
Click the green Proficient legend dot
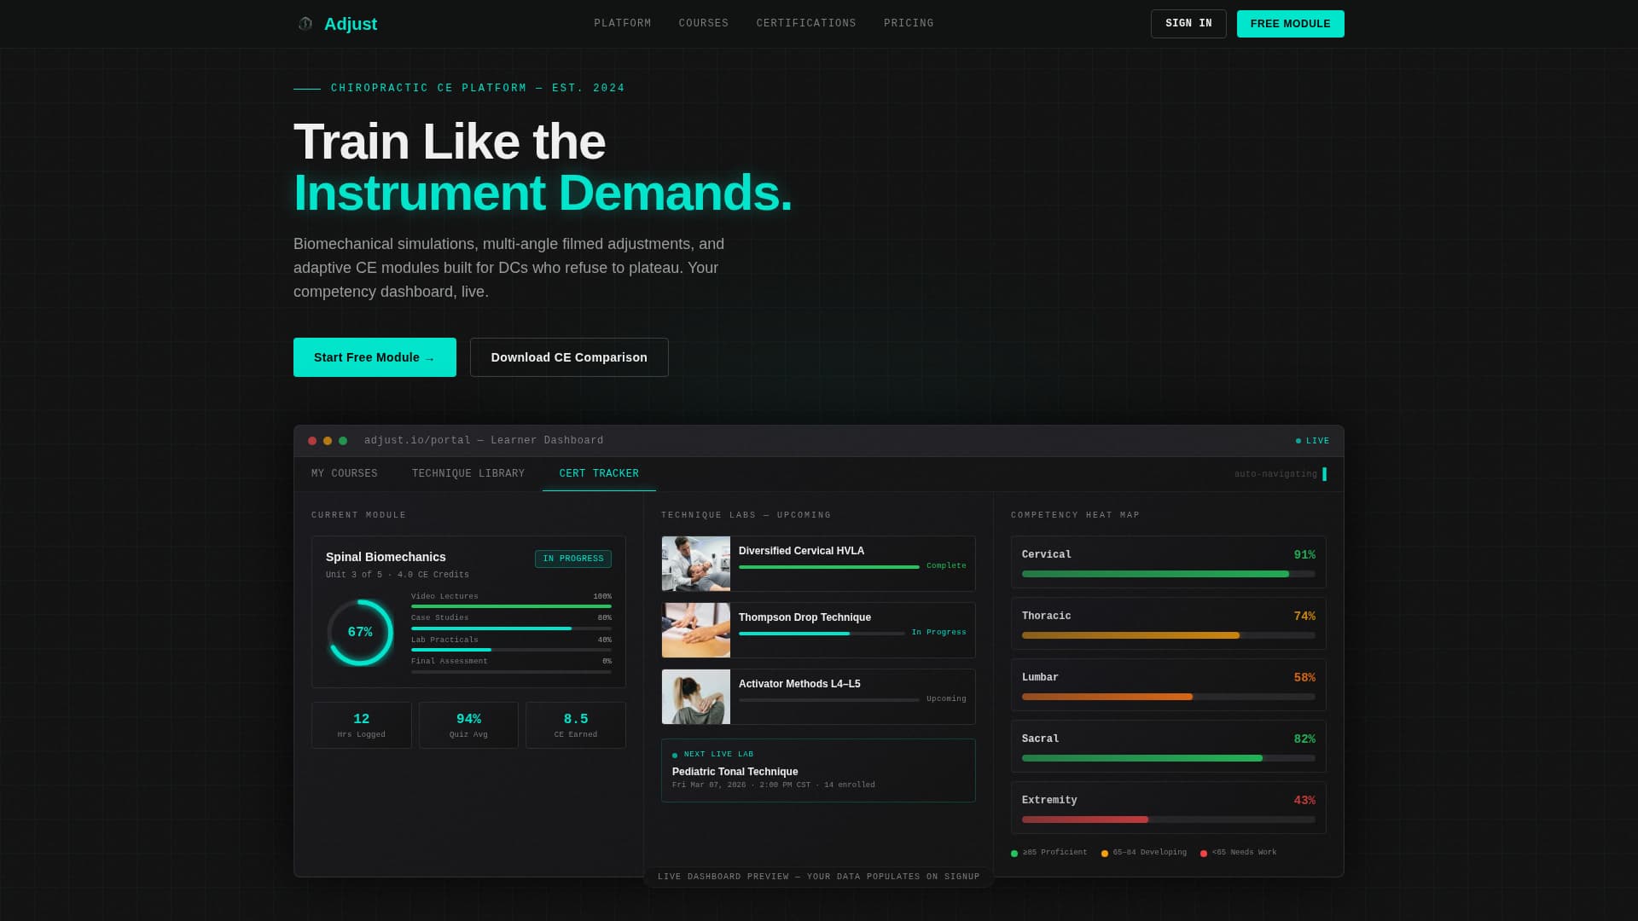[1014, 854]
